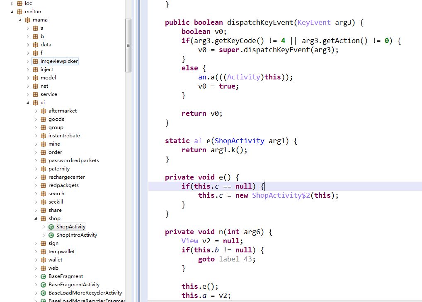Click the sign package icon

click(x=43, y=243)
